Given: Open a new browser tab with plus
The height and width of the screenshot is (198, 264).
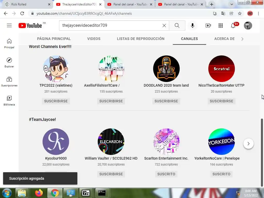Looking at the screenshot, I should point(212,4).
